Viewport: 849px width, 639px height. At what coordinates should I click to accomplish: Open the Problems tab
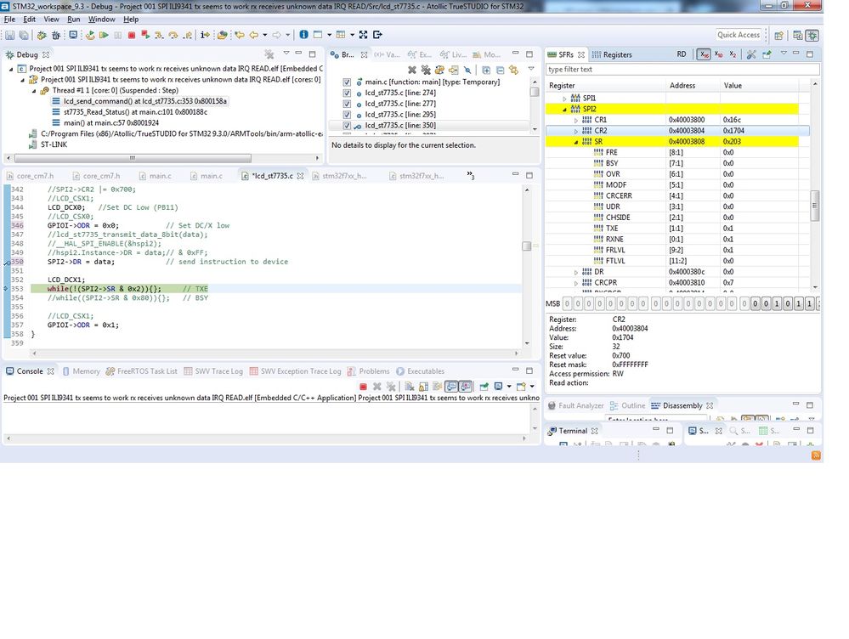pos(368,371)
